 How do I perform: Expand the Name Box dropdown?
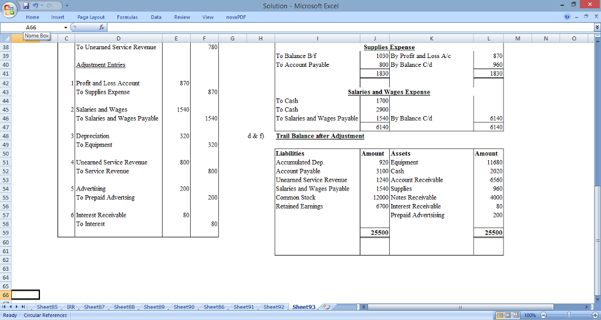[66, 28]
